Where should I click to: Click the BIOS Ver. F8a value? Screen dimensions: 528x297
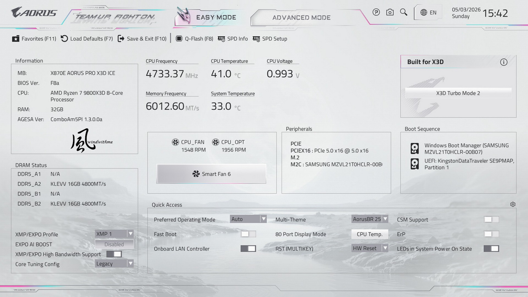point(55,83)
